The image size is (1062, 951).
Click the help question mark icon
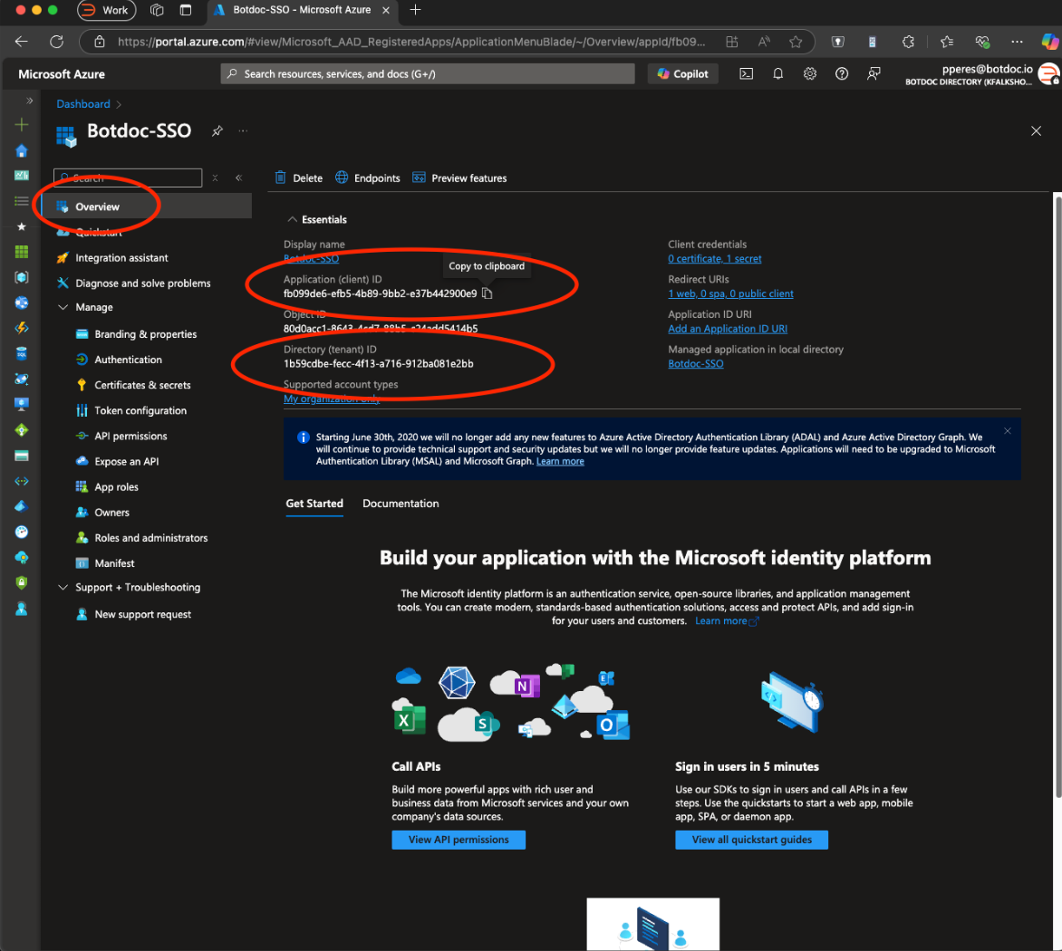(842, 74)
